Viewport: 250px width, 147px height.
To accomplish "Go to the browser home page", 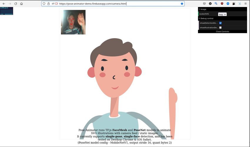I will point(21,4).
